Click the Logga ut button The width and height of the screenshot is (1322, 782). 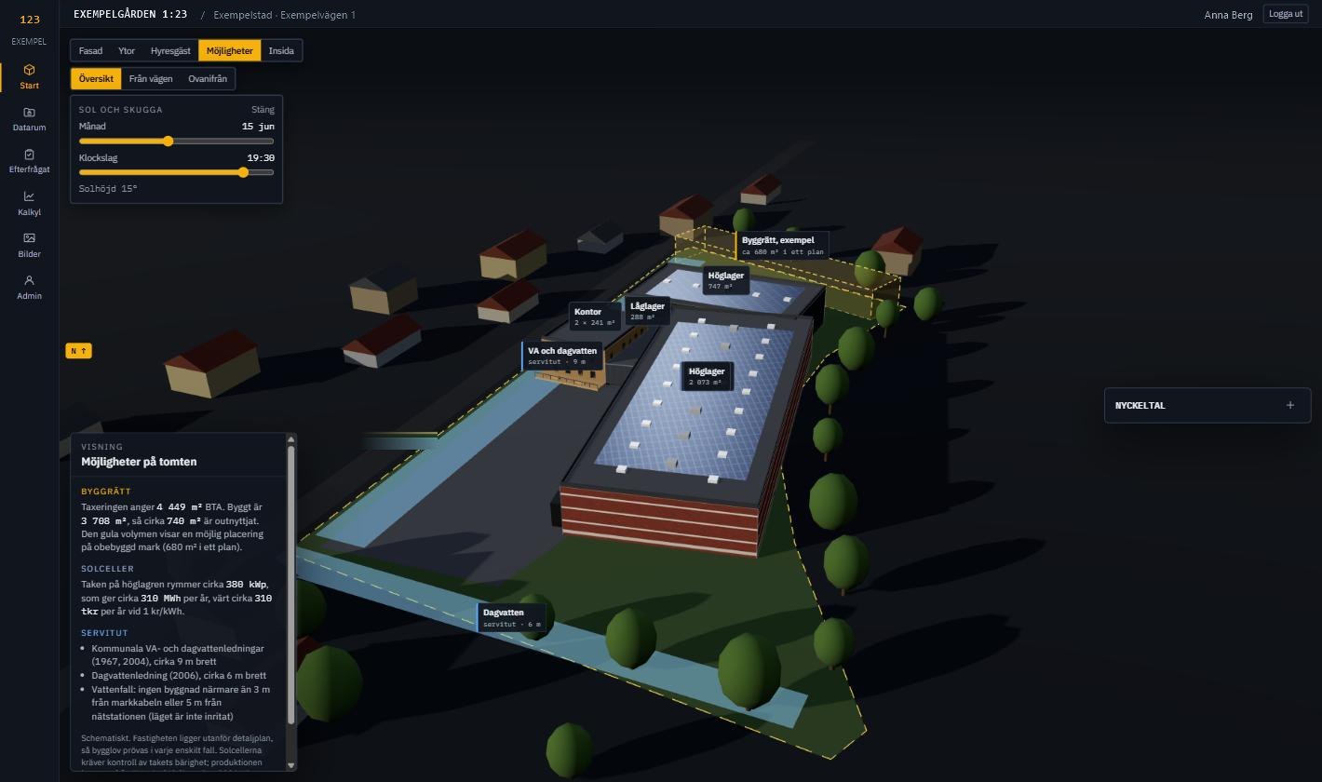1286,14
